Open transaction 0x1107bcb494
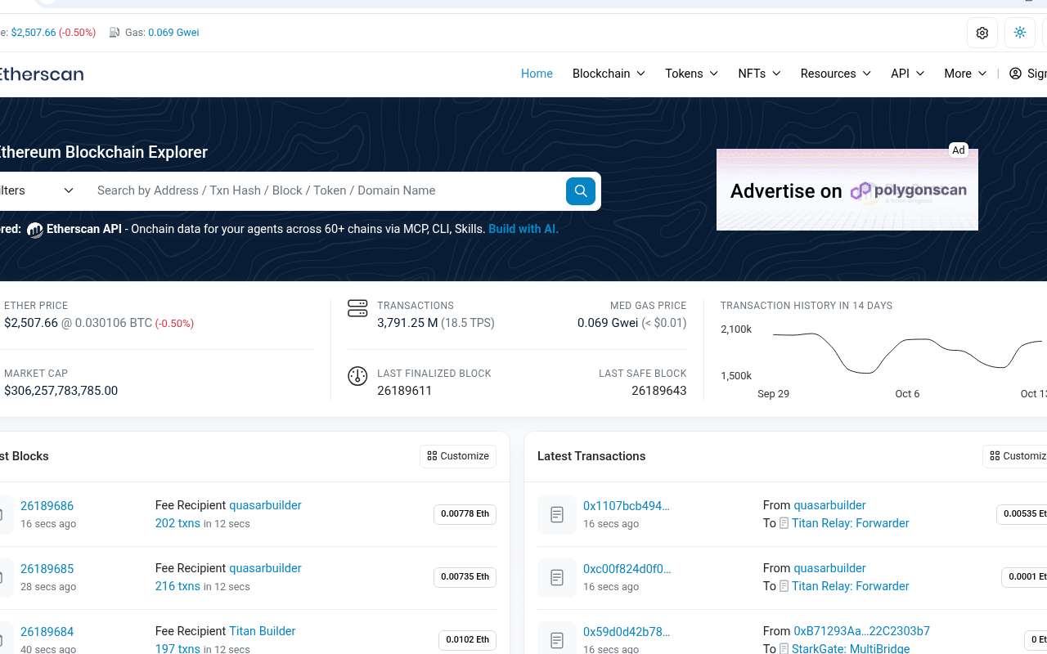The width and height of the screenshot is (1047, 654). coord(626,506)
